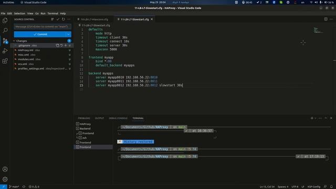Close the terminal panel
This screenshot has width=336, height=189.
pyautogui.click(x=331, y=118)
